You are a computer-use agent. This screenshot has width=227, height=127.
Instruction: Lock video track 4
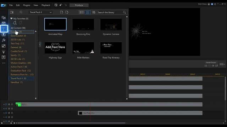click(12, 104)
